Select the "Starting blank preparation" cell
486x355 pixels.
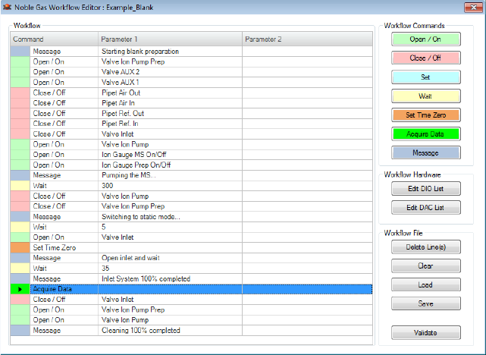click(170, 52)
